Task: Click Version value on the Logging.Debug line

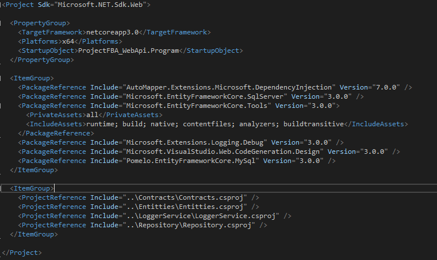Action: click(317, 142)
